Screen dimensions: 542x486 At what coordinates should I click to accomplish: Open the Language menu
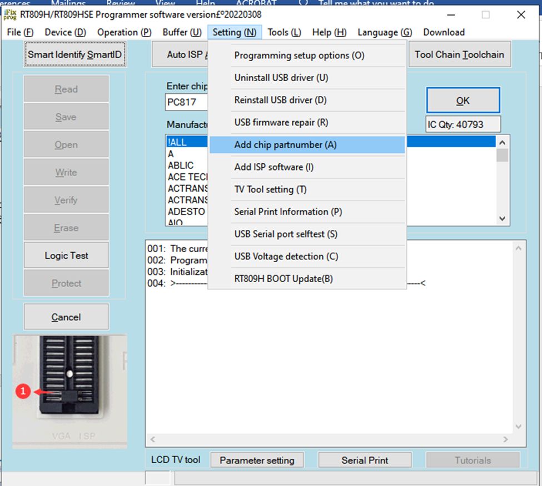(384, 32)
